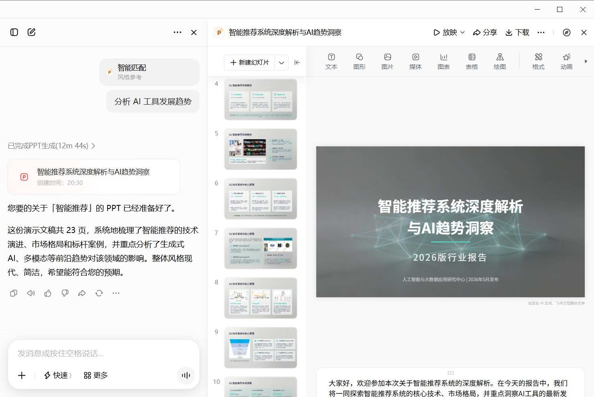
Task: Open chat panel more options menu
Action: click(x=177, y=32)
